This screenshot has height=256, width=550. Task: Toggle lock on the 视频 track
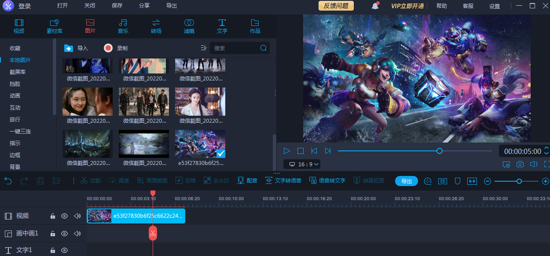tap(52, 216)
